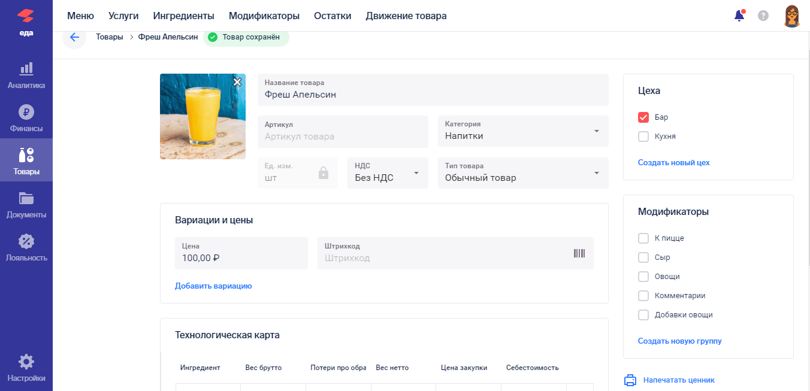The height and width of the screenshot is (391, 810).
Task: Click the Вес нетто column header
Action: 392,368
